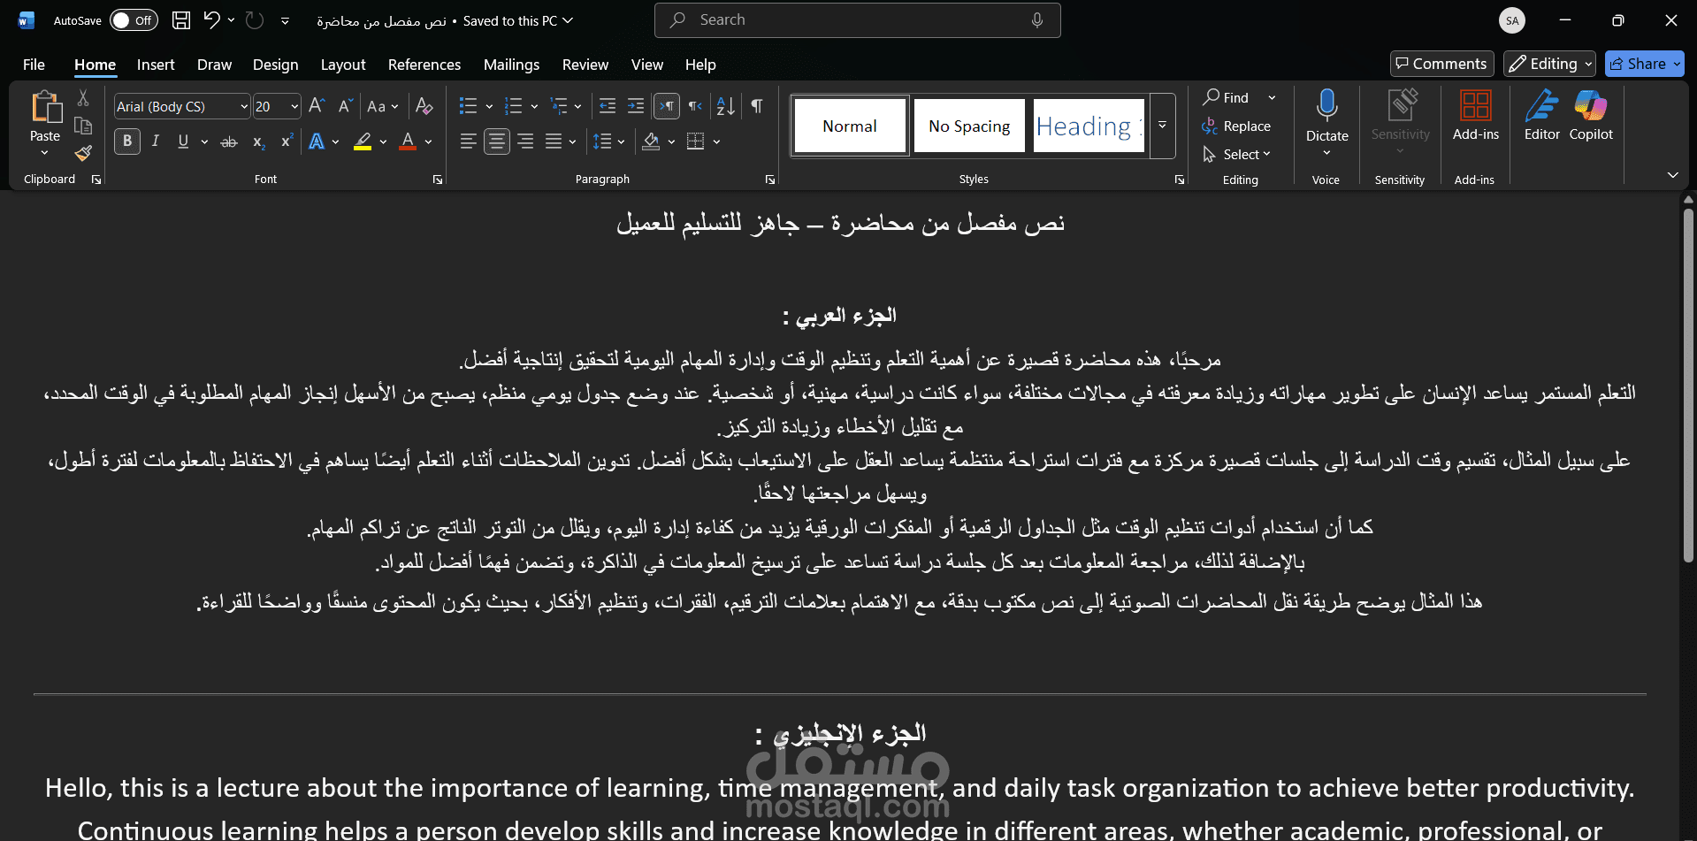Viewport: 1697px width, 841px height.
Task: Click the Search box
Action: coord(857,20)
